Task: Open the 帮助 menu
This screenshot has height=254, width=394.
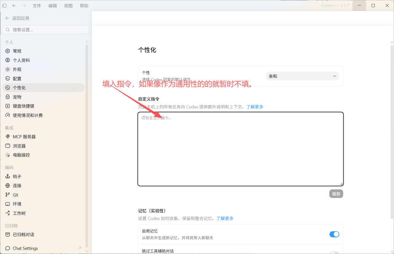Action: (84, 5)
